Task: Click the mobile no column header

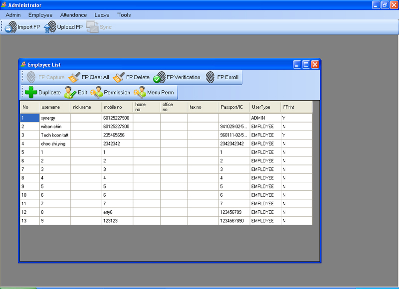Action: (x=117, y=107)
